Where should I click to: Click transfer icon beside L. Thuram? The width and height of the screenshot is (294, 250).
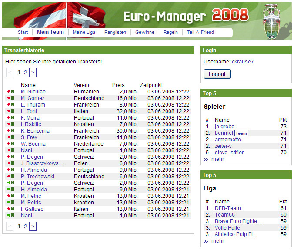tap(11, 105)
